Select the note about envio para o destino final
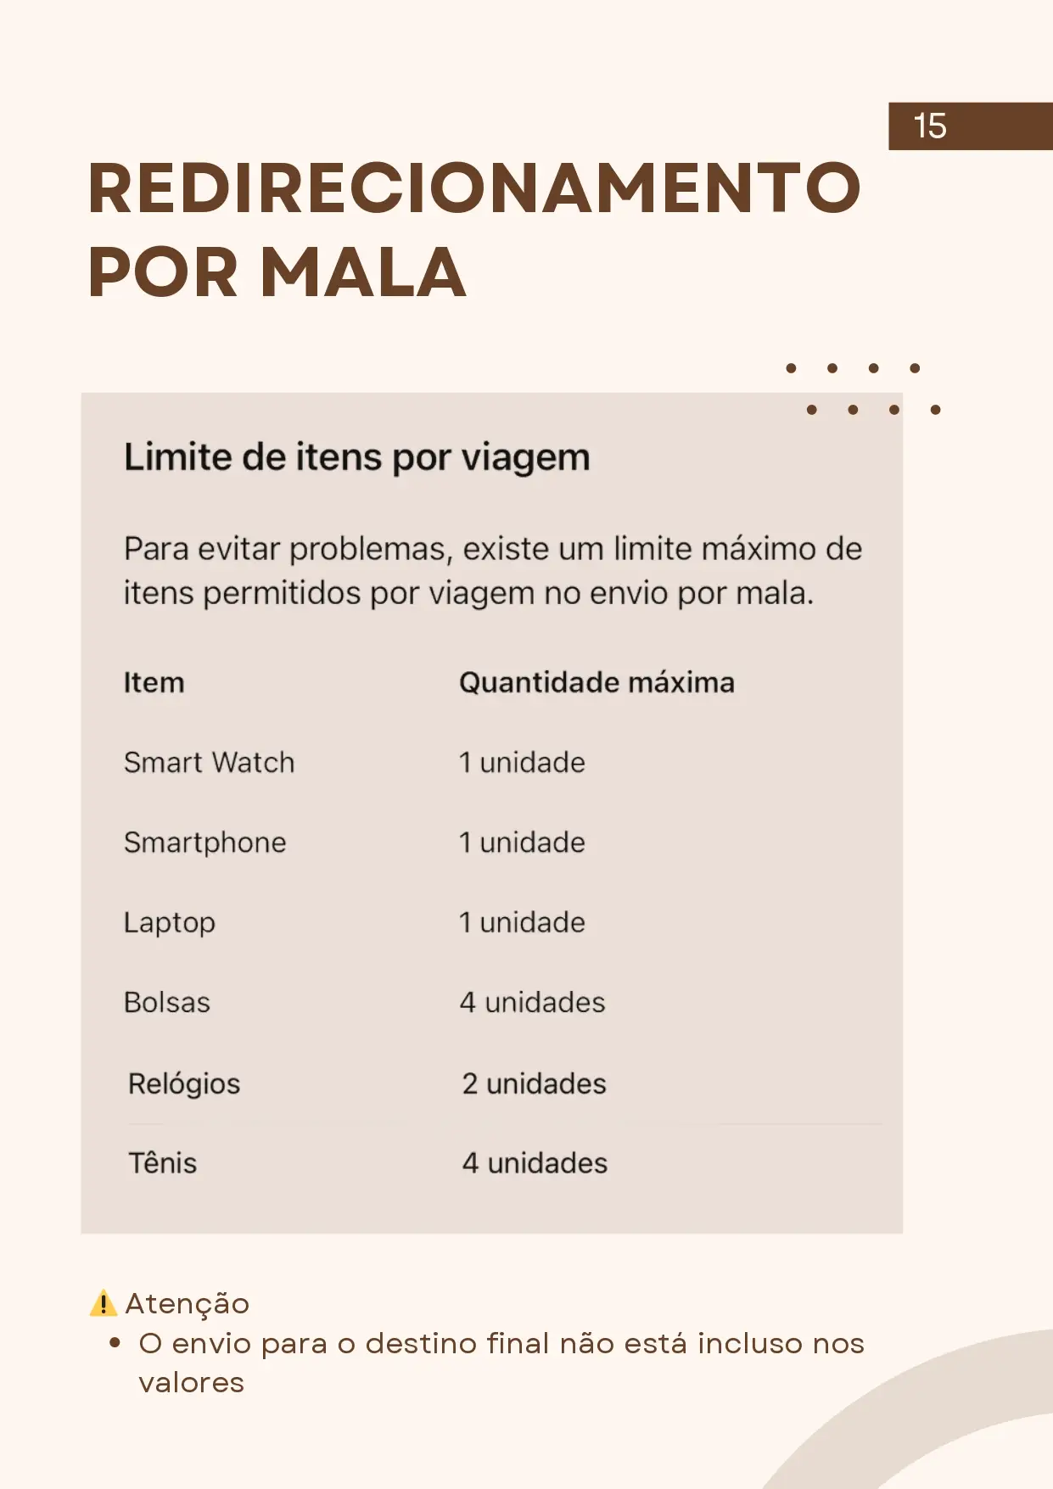1053x1489 pixels. point(501,1363)
